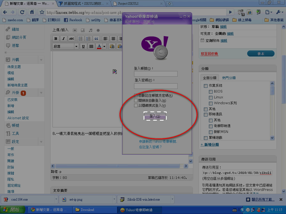Image resolution: width=286 pixels, height=214 pixels.
Task: Click + 新增分類 link
Action: [x=210, y=145]
